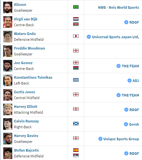
Task: Click the Japan flag beside Wataru Endo
Action: (x=76, y=36)
